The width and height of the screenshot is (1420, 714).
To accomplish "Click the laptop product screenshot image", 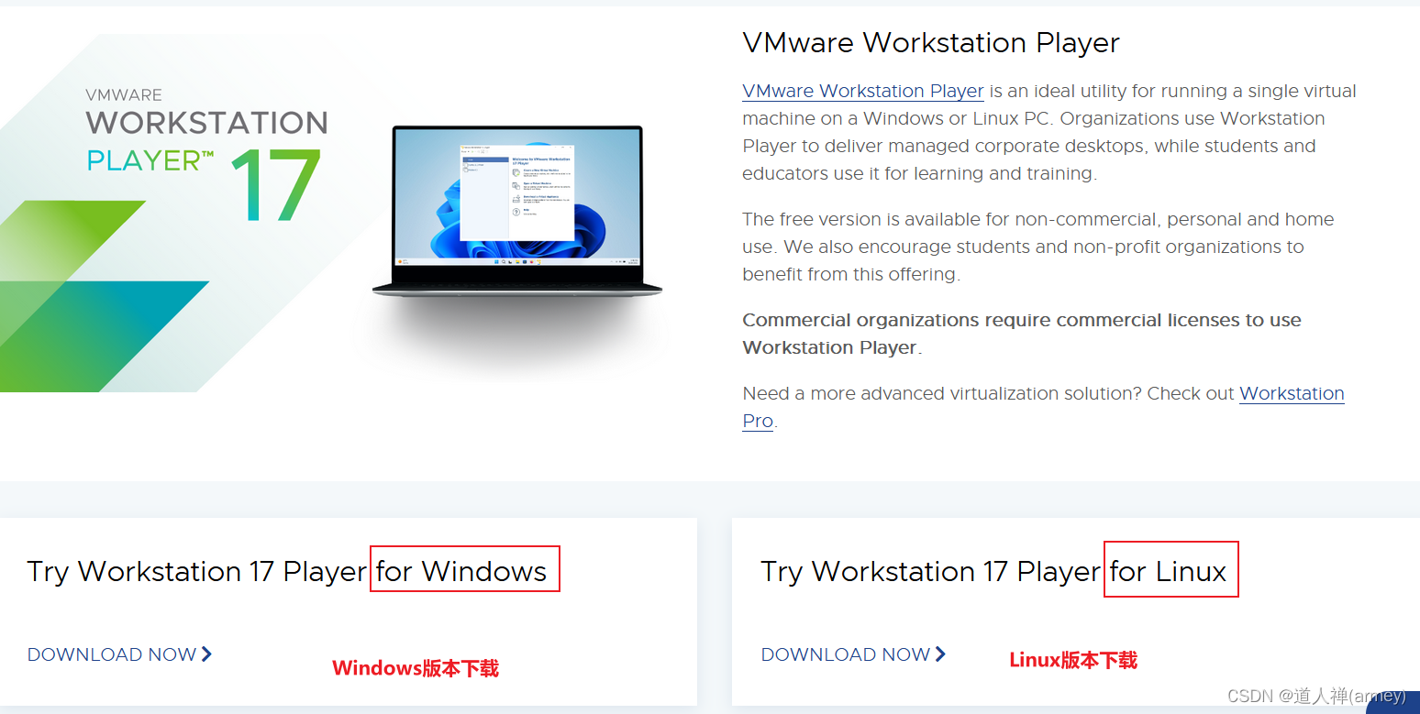I will [517, 211].
